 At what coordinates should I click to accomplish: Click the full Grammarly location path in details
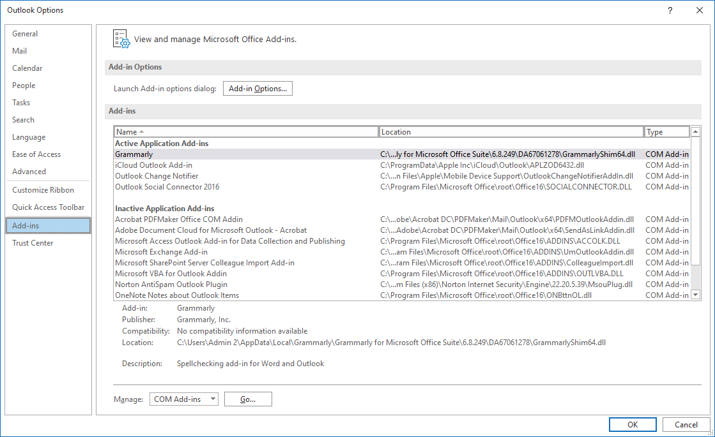pyautogui.click(x=391, y=343)
